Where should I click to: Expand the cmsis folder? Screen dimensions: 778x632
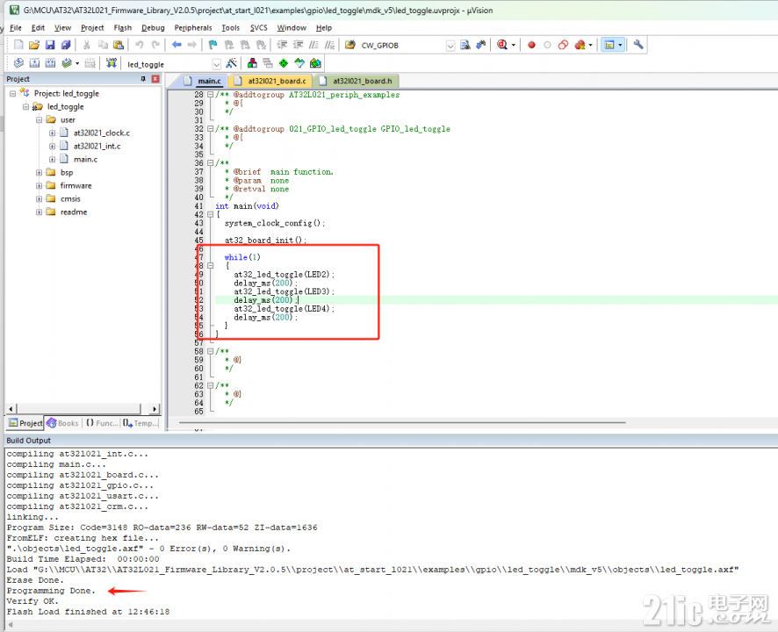pos(39,198)
